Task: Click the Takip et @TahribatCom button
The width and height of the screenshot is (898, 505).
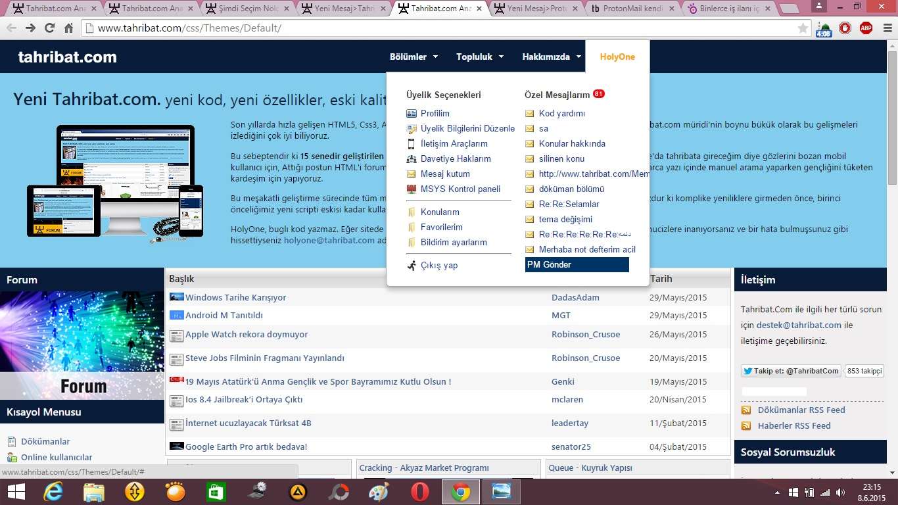Action: point(791,371)
